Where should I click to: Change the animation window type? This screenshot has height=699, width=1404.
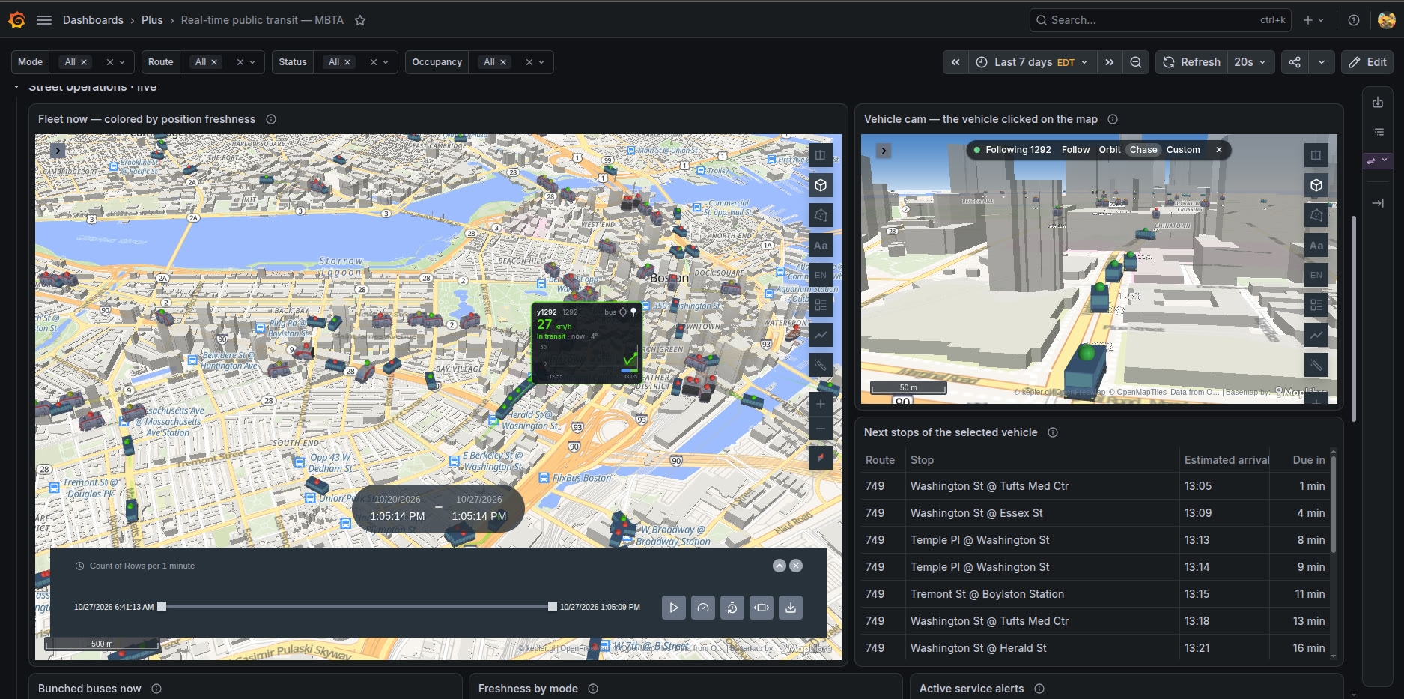pyautogui.click(x=762, y=608)
